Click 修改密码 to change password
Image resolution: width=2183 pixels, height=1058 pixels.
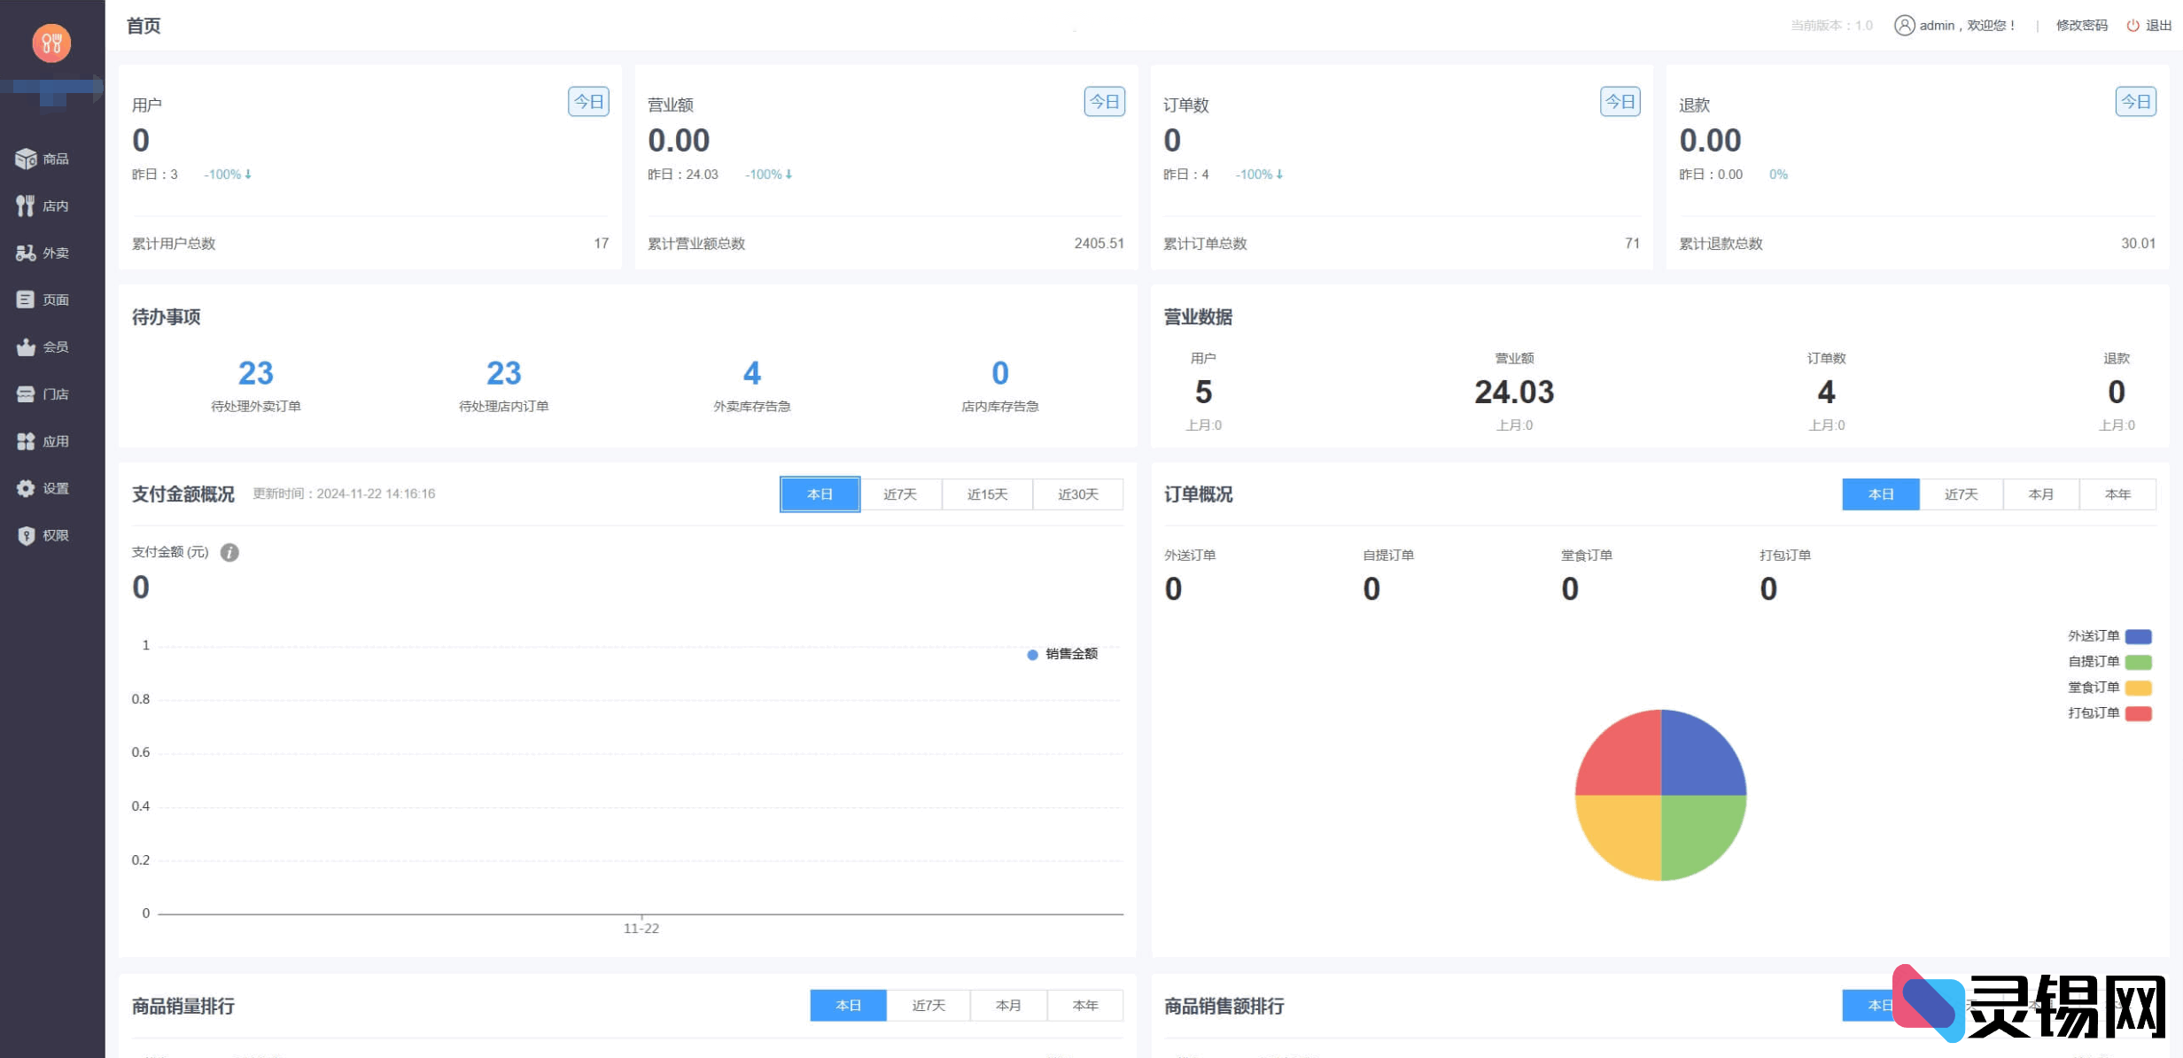tap(2081, 25)
